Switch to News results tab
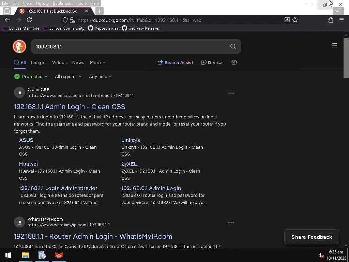The height and width of the screenshot is (262, 349). [78, 63]
